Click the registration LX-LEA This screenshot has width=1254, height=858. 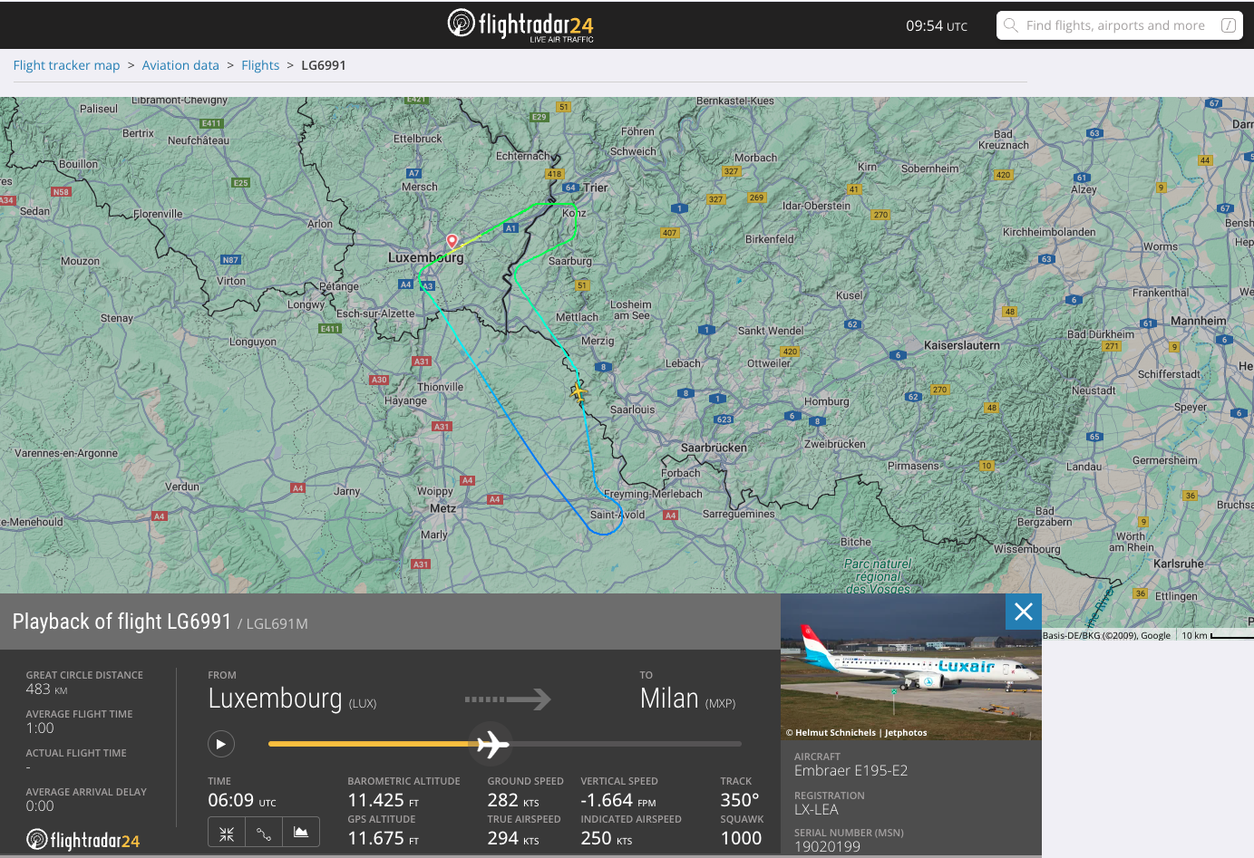click(816, 810)
